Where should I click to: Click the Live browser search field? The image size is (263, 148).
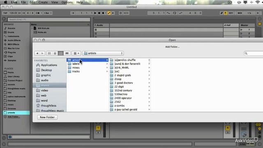click(48, 19)
